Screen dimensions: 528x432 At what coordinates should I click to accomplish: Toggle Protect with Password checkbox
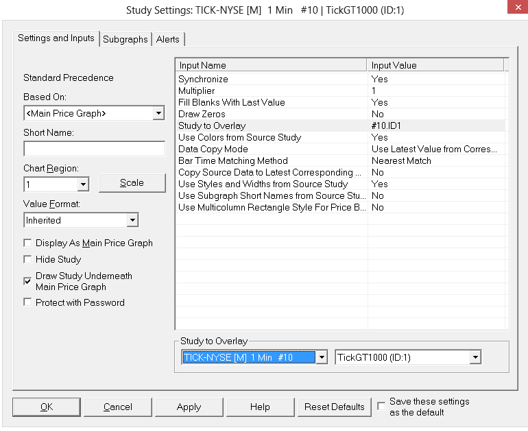tap(28, 302)
